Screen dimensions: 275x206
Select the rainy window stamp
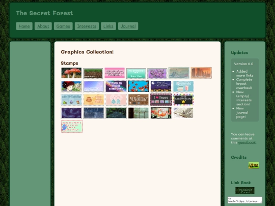(139, 113)
